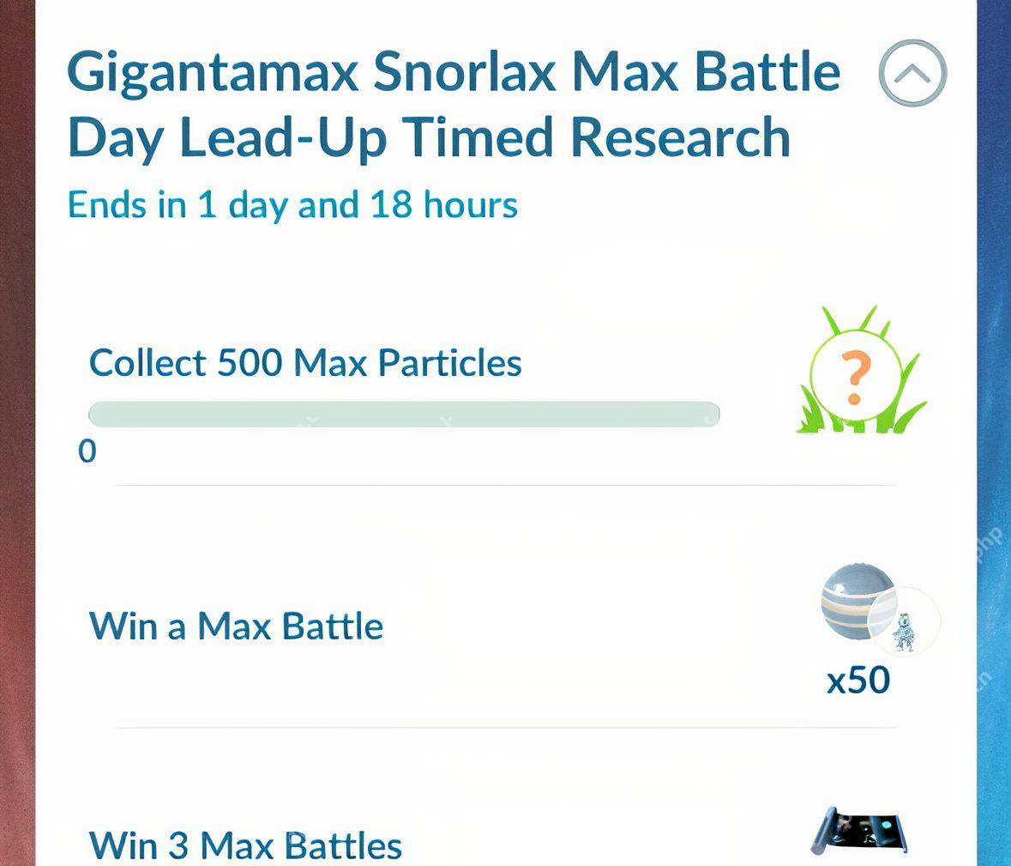Tap the Max Particles progress bar
This screenshot has height=866, width=1011.
pyautogui.click(x=403, y=413)
